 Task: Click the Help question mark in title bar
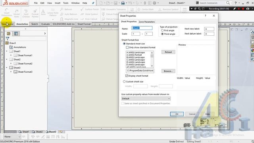tap(235, 3)
